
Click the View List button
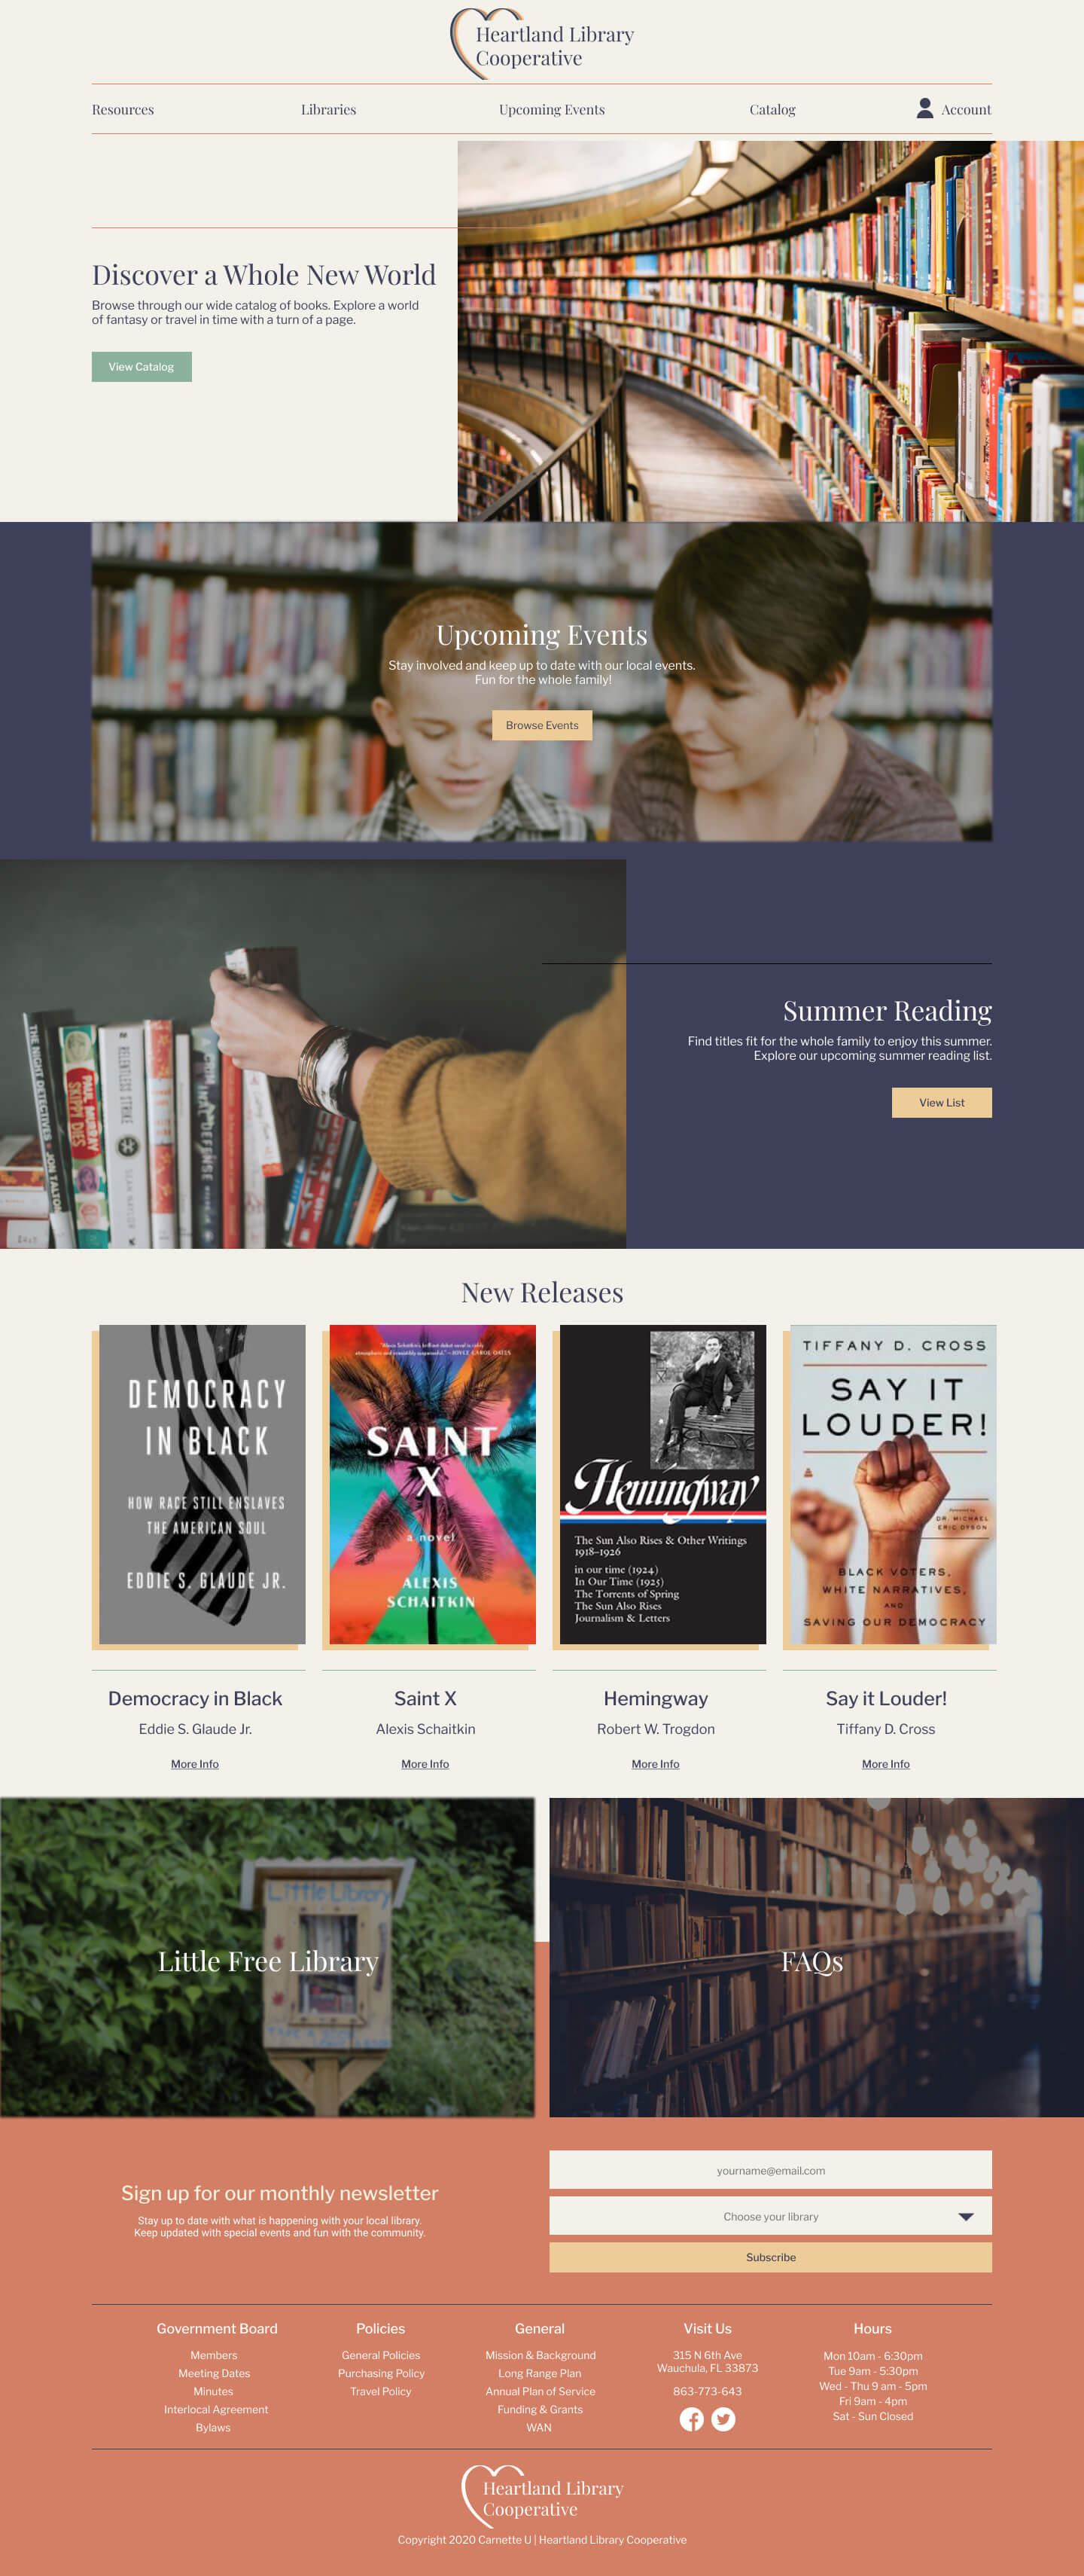pos(942,1103)
